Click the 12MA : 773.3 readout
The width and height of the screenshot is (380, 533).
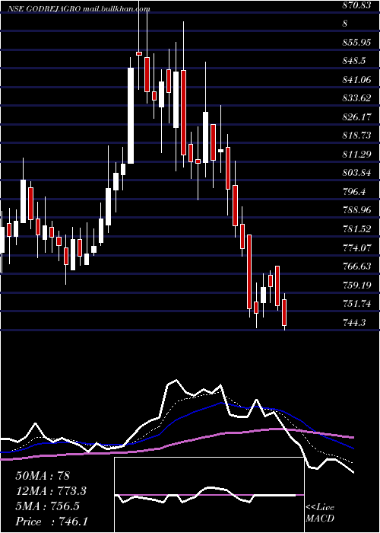51,491
